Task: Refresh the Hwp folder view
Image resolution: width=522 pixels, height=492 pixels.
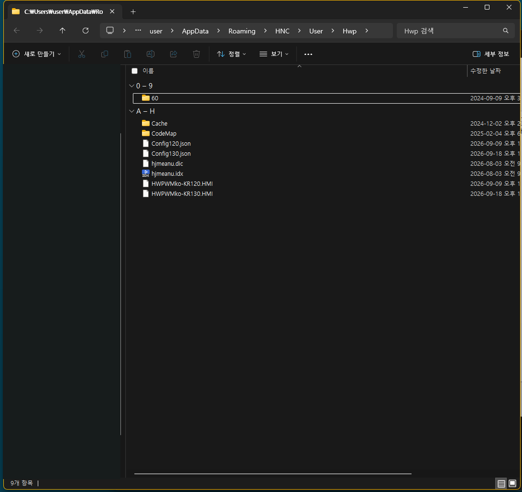Action: point(86,31)
